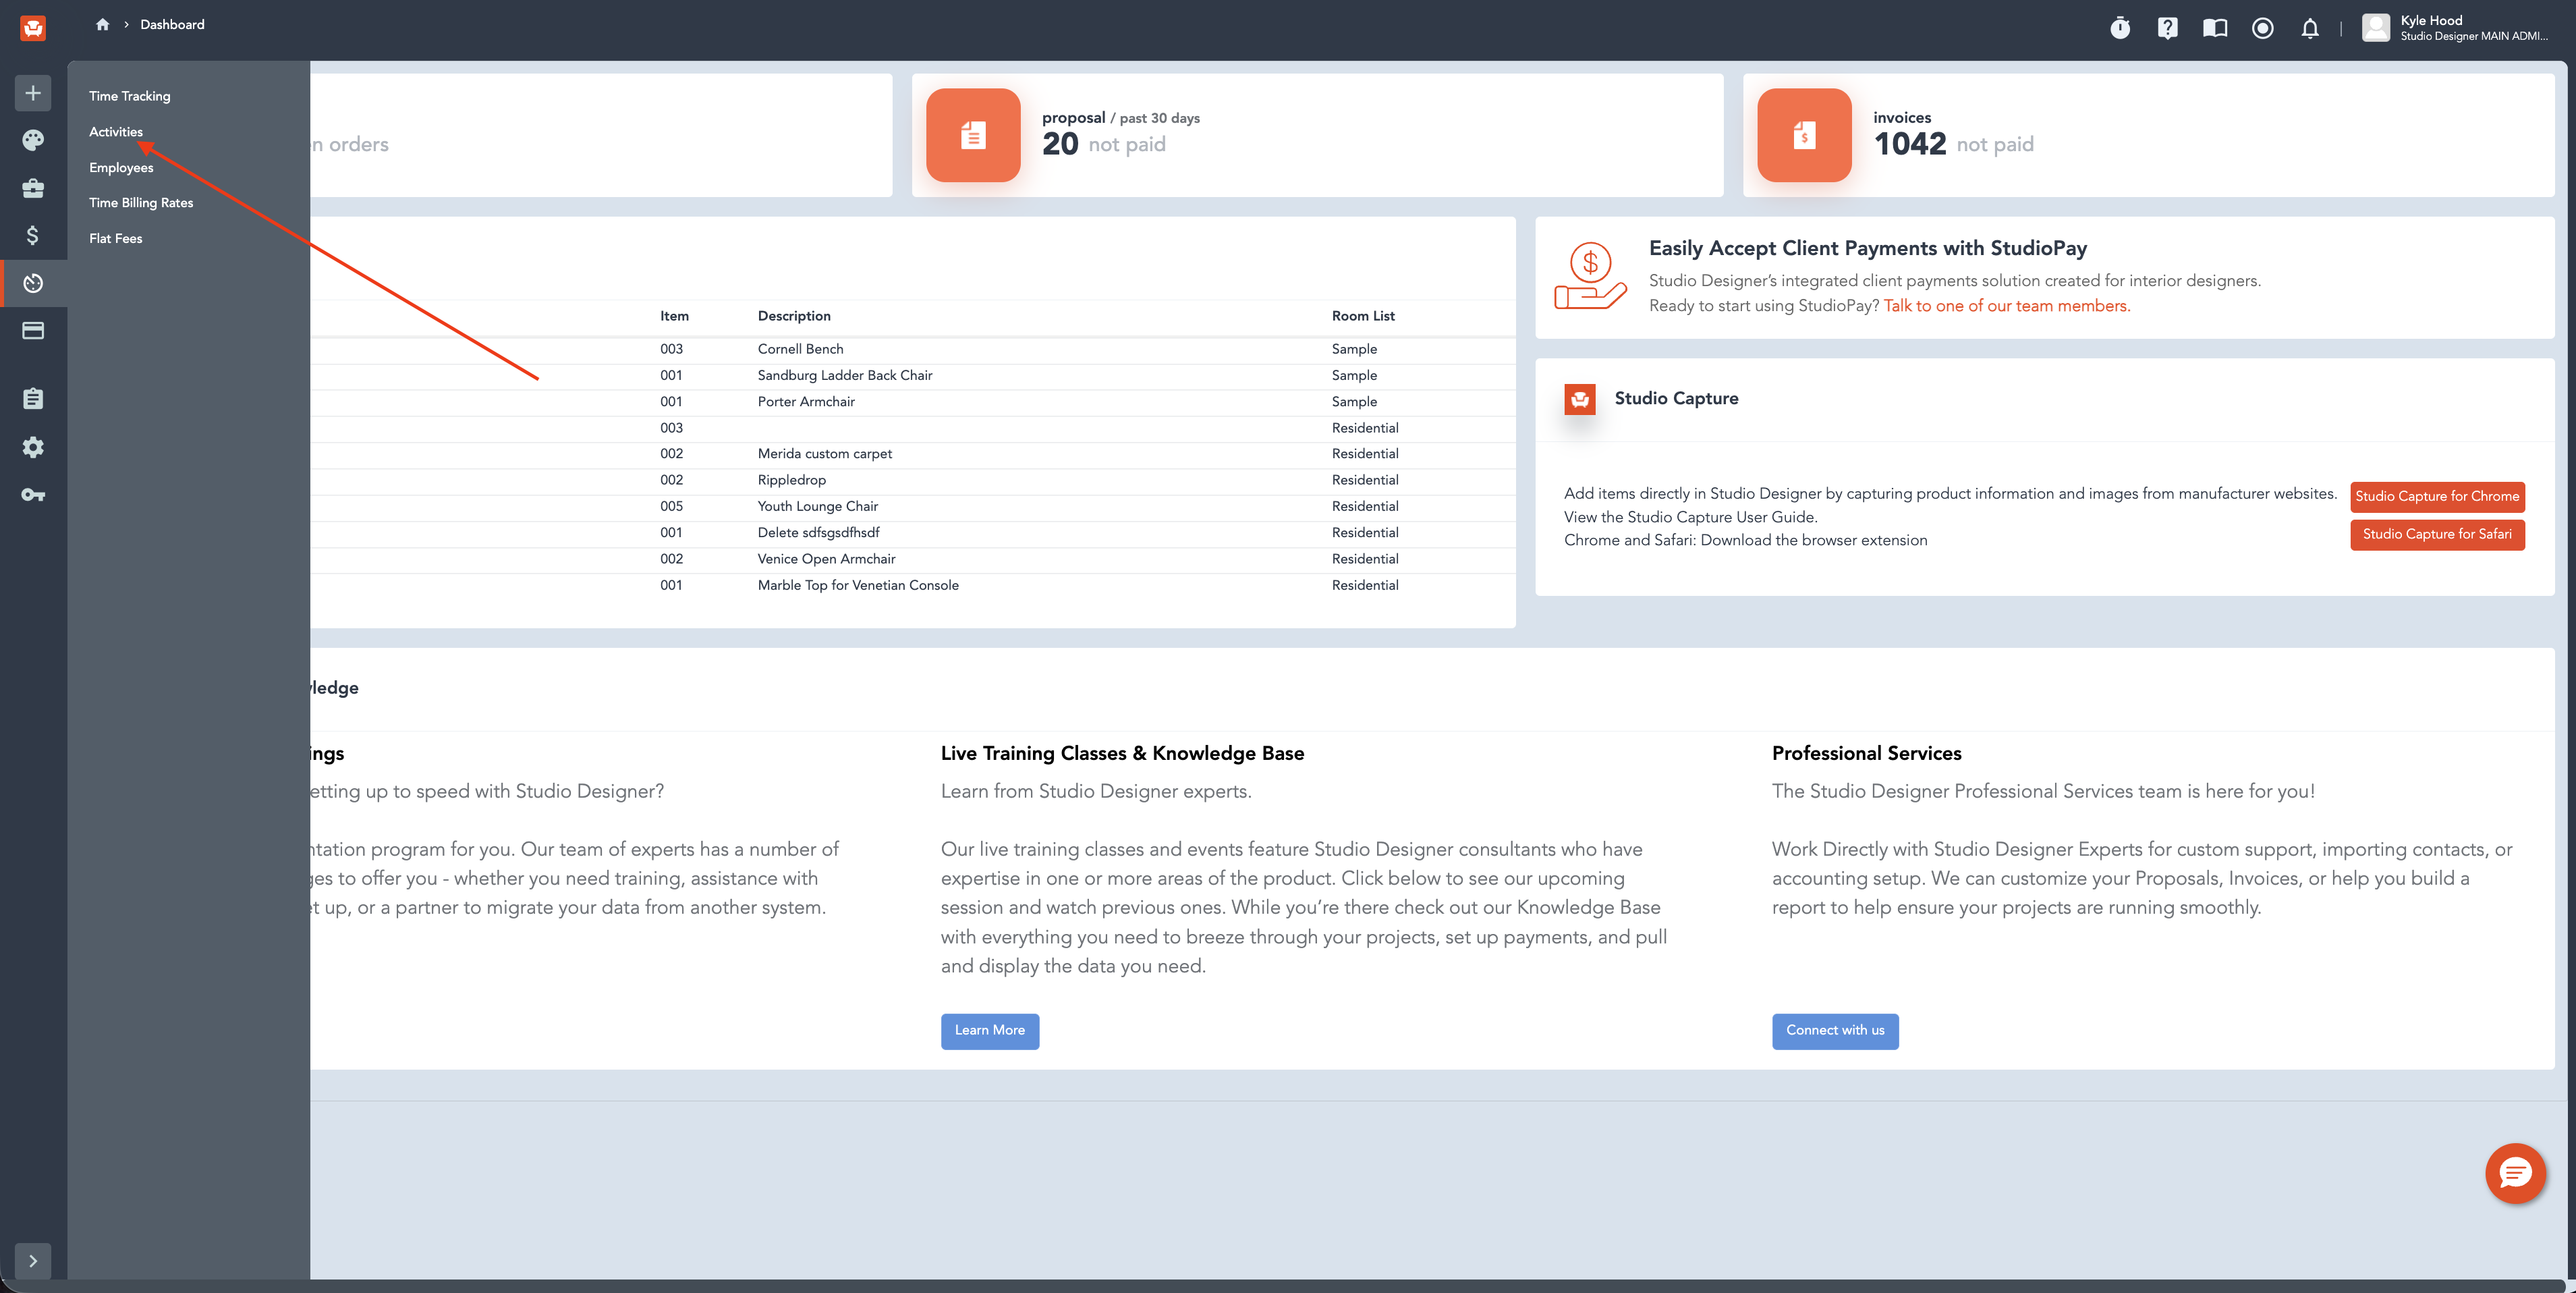The height and width of the screenshot is (1293, 2576).
Task: Open the plus add-new sidebar icon
Action: point(33,93)
